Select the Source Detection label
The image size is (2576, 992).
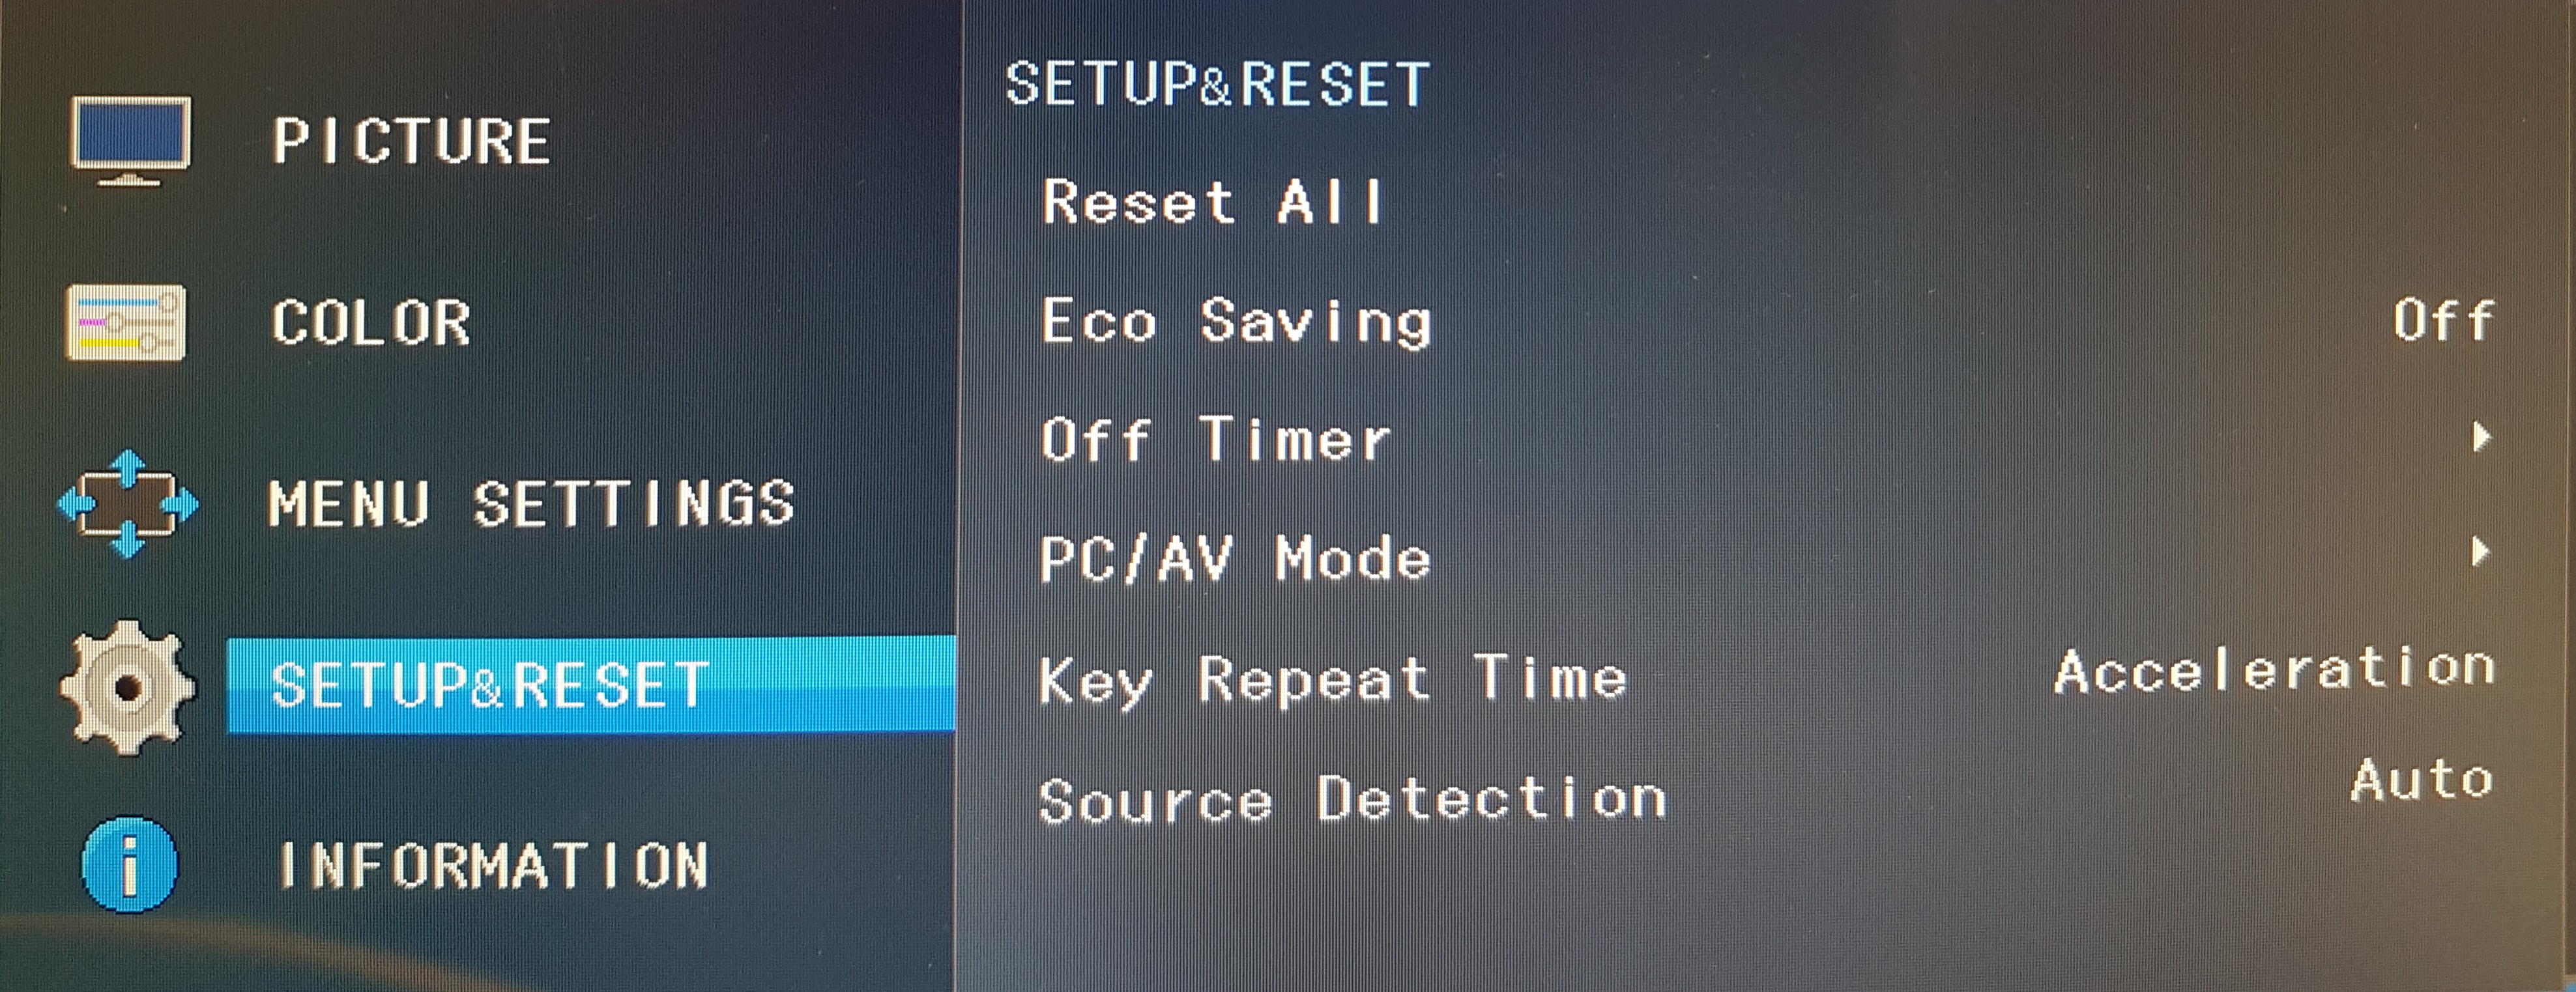tap(1353, 800)
